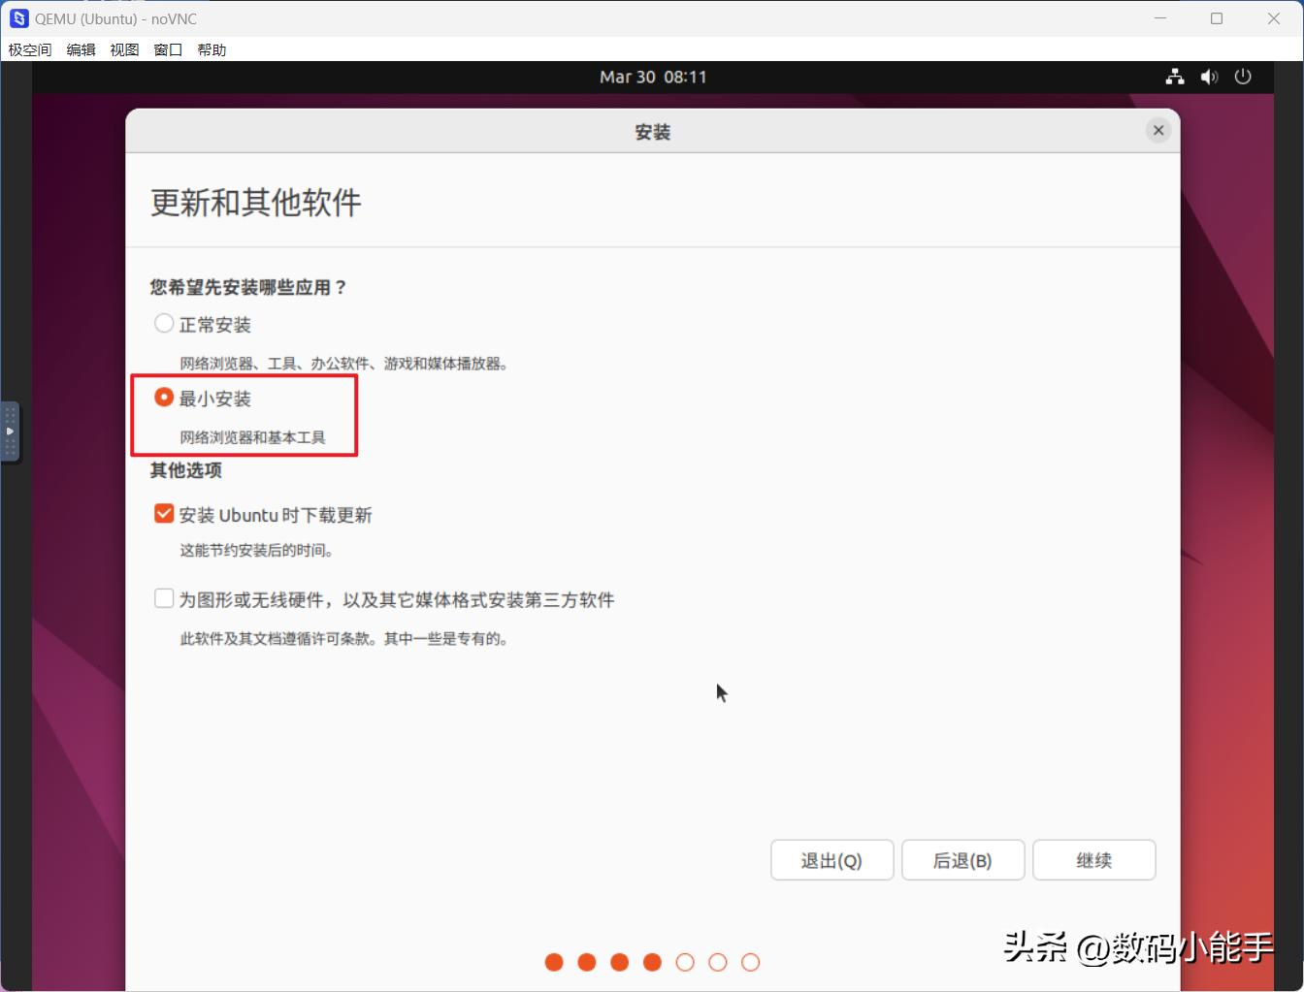1304x992 pixels.
Task: Open the power icon system menu
Action: coord(1243,77)
